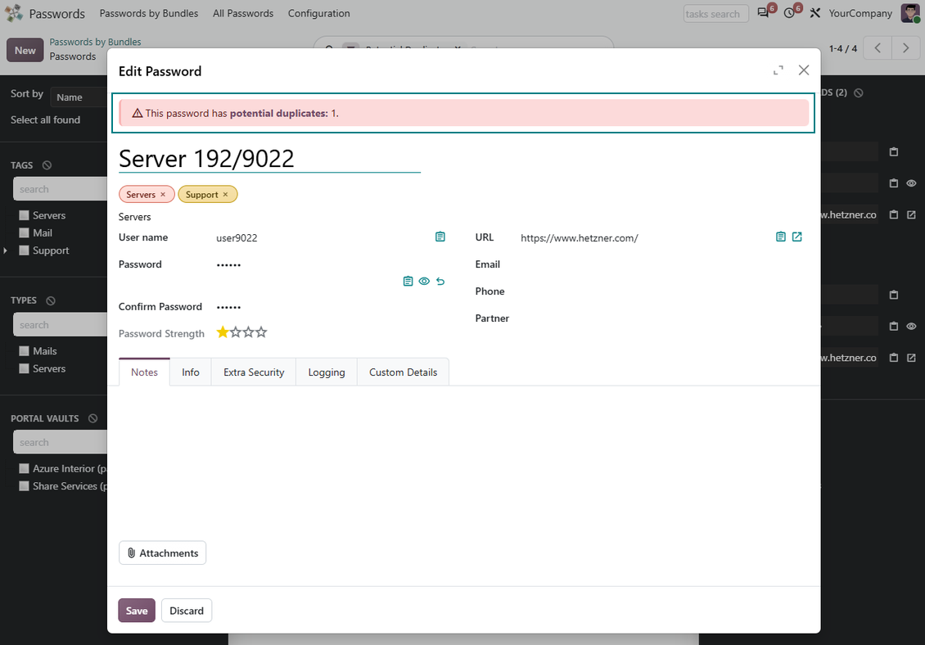This screenshot has width=925, height=645.
Task: Open the hetzner URL in new tab
Action: coord(797,237)
